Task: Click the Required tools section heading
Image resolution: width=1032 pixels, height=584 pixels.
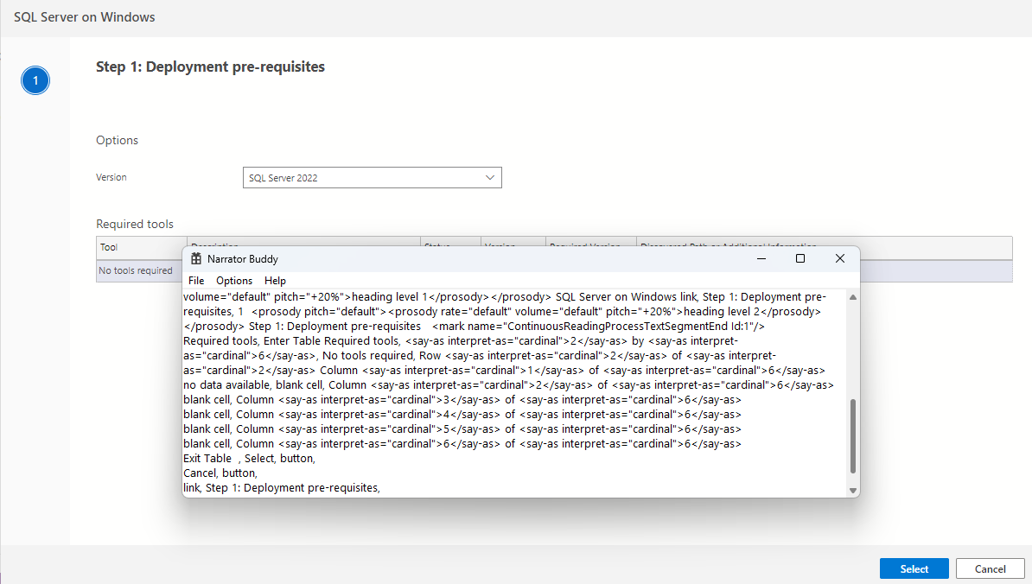Action: 136,224
